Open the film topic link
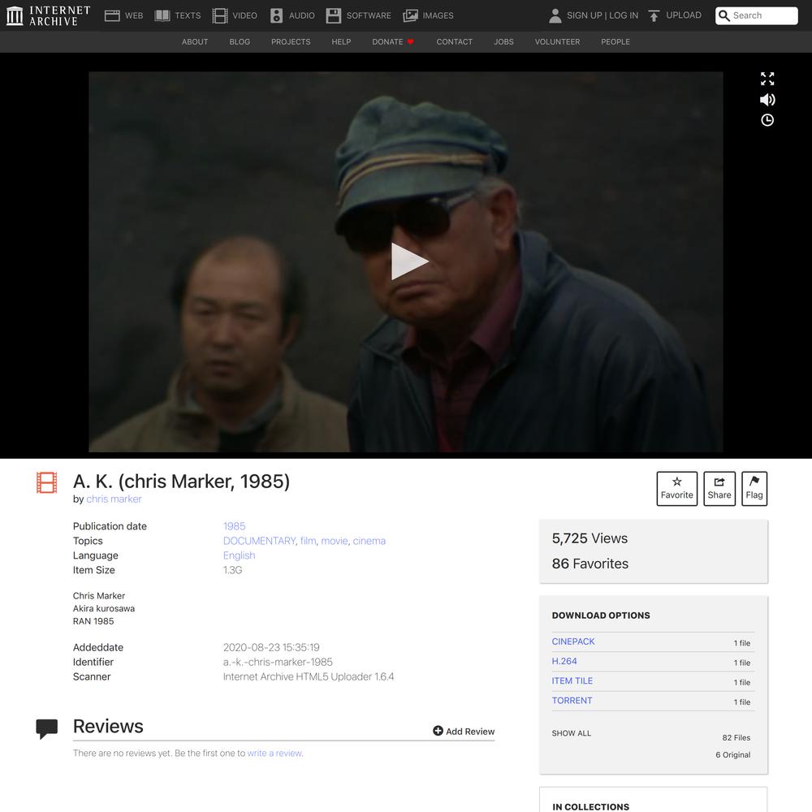Screen dimensions: 812x812 [x=308, y=541]
